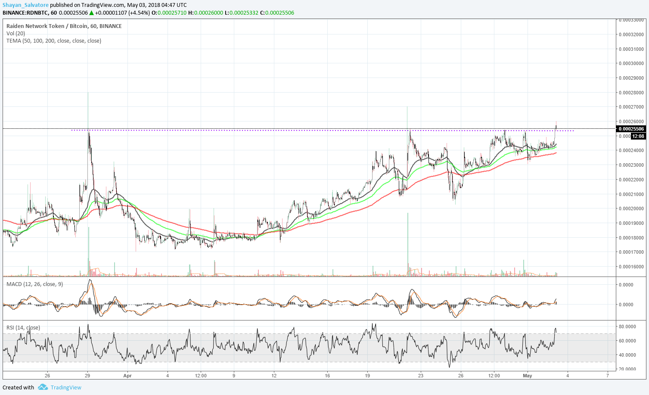The height and width of the screenshot is (395, 649).
Task: Click the 19 date label on time axis
Action: pos(367,376)
